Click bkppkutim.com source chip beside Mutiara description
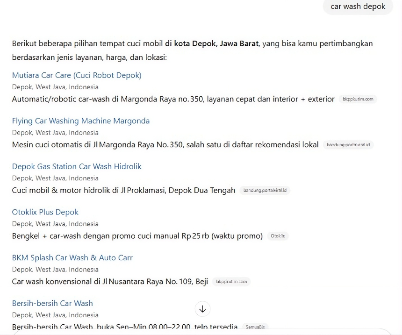 (358, 99)
